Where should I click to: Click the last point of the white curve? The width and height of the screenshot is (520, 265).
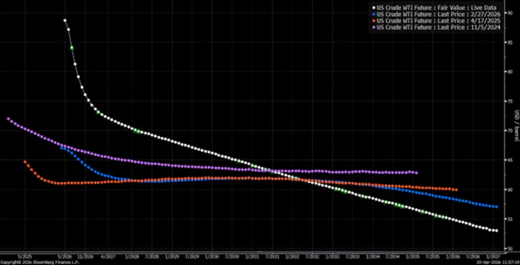[496, 231]
